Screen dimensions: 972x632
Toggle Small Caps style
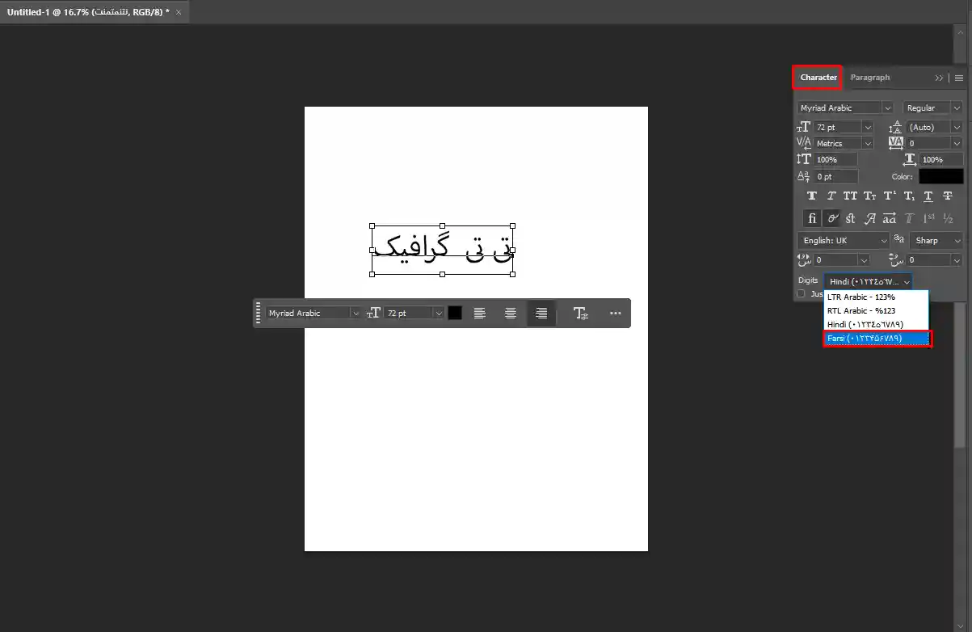[x=869, y=196]
